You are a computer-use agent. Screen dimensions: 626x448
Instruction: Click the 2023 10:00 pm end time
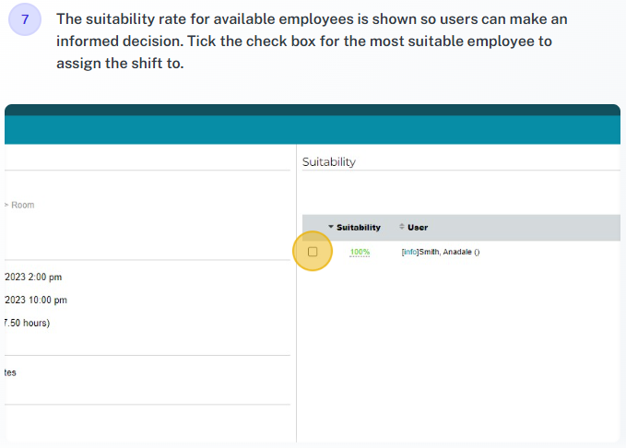[x=36, y=300]
